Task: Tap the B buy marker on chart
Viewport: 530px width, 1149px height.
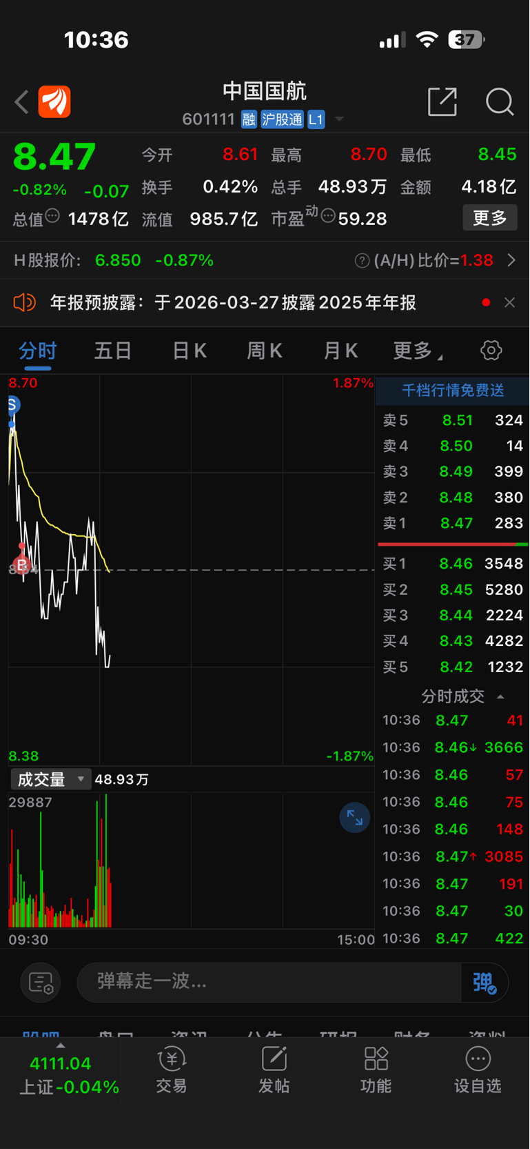Action: tap(21, 565)
